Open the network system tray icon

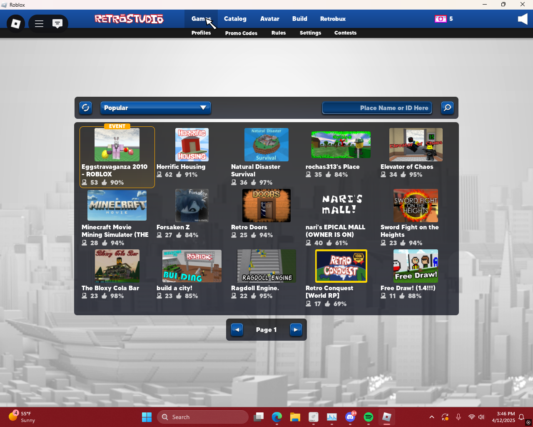point(471,417)
